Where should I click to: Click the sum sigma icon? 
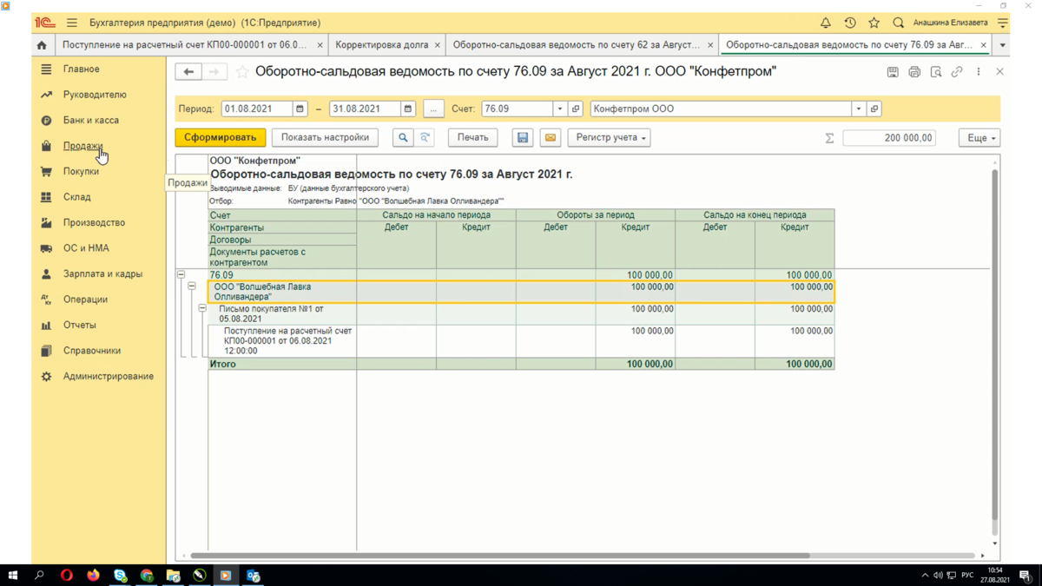coord(829,138)
